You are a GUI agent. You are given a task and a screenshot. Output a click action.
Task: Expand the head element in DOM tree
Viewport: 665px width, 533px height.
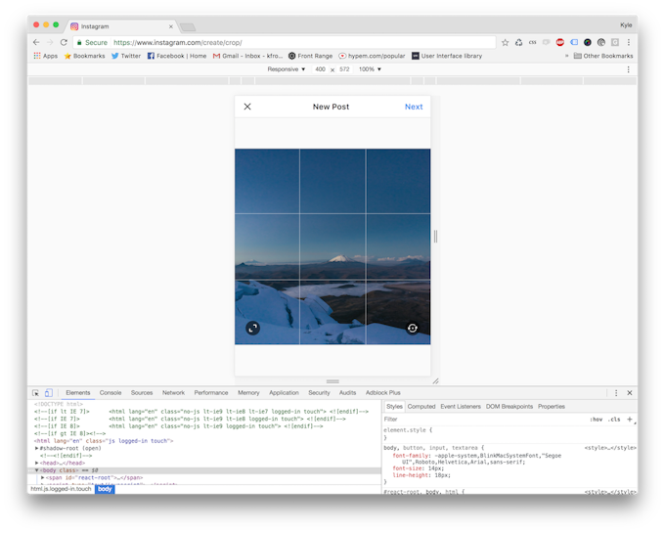(x=37, y=462)
